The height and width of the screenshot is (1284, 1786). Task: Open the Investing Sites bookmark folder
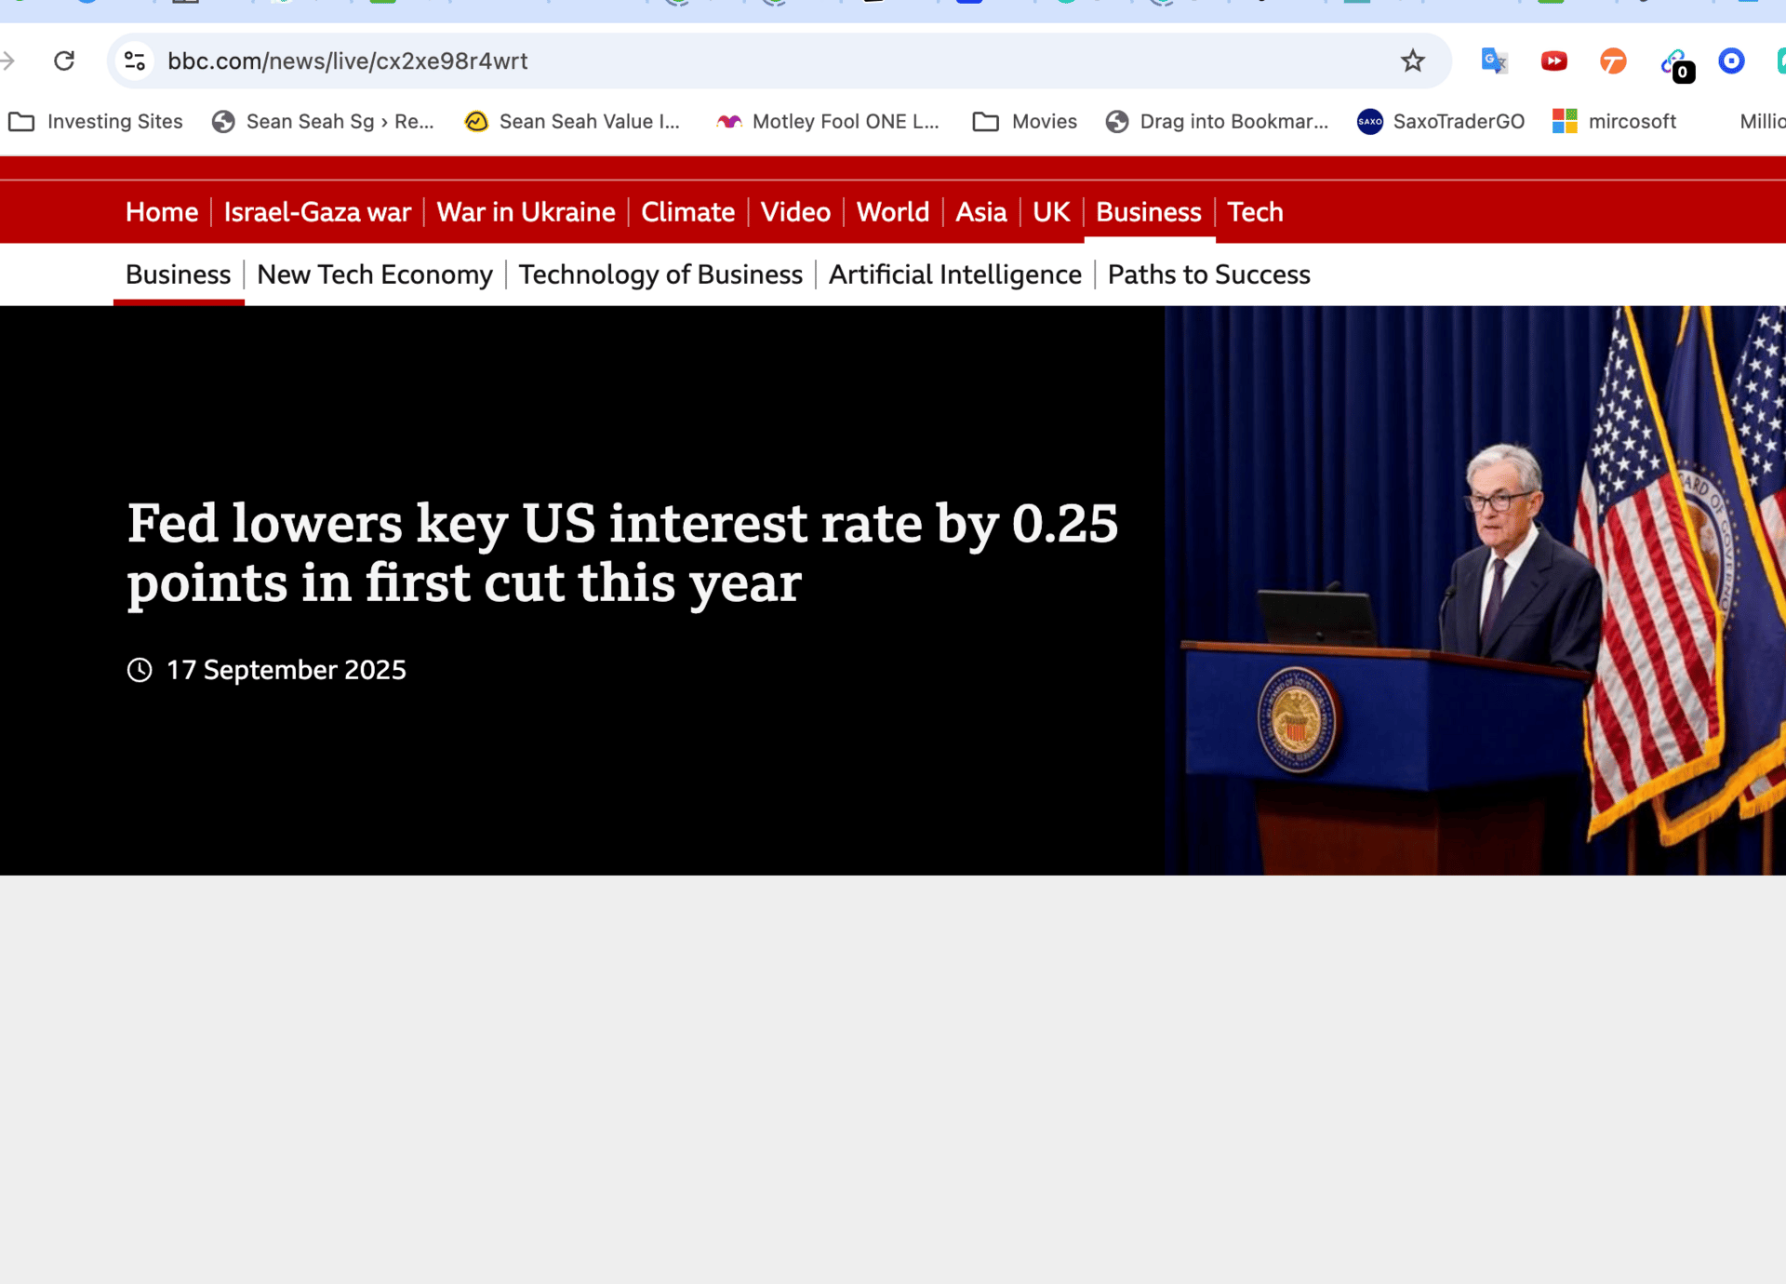[x=96, y=122]
